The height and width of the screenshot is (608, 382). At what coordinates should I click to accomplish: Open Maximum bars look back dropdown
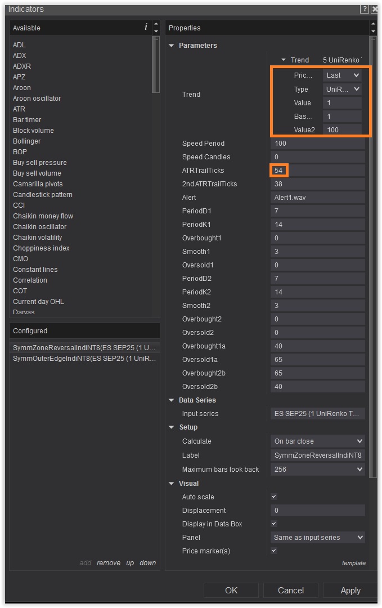318,470
